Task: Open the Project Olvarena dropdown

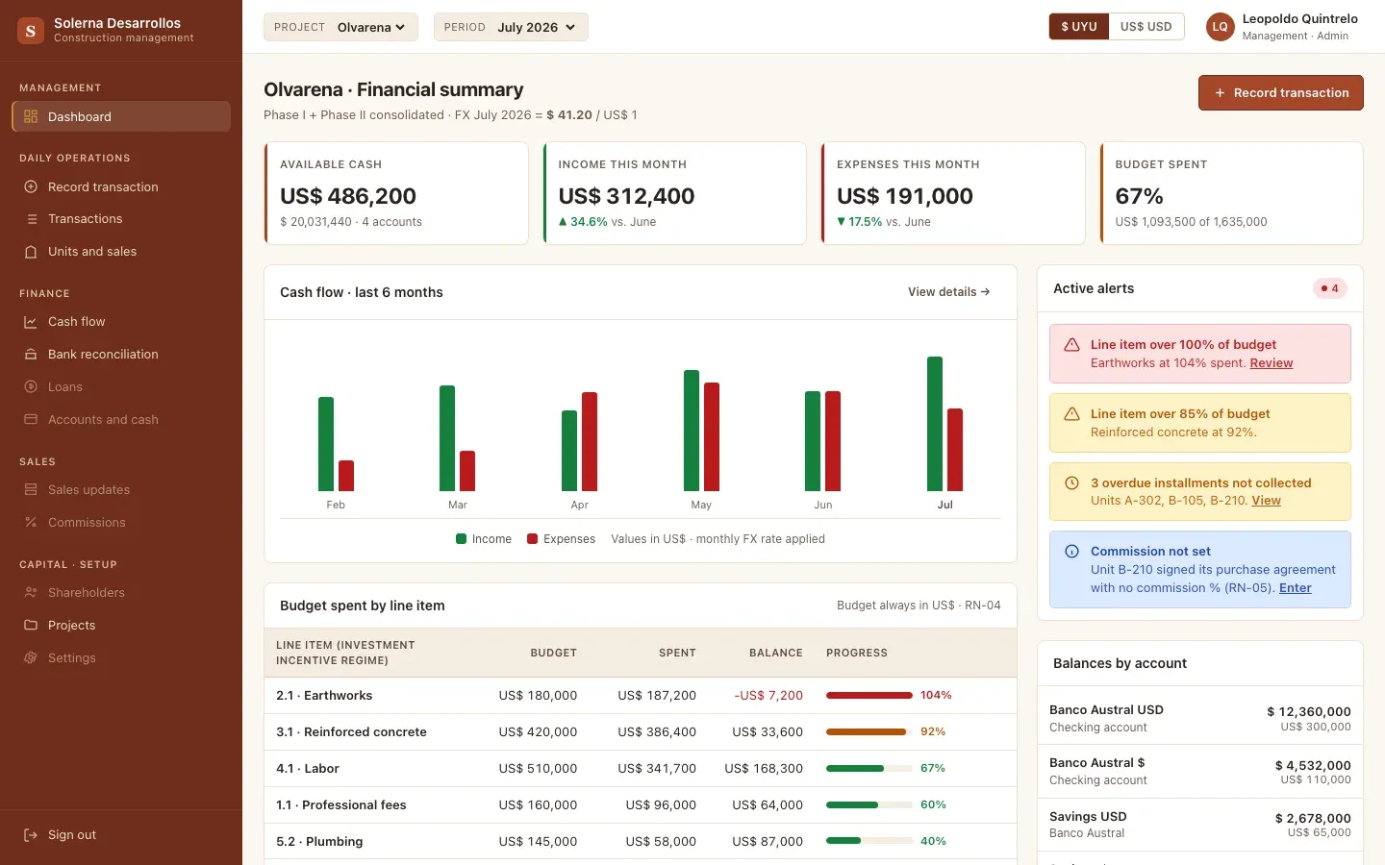Action: pyautogui.click(x=340, y=27)
